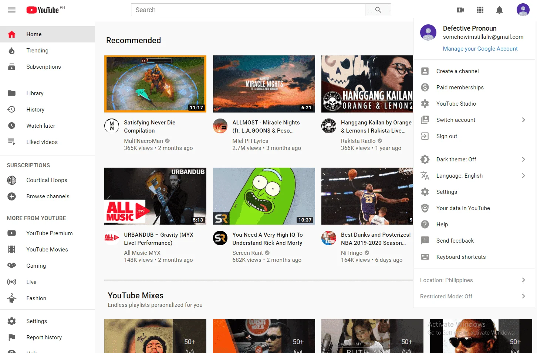
Task: Select Keyboard shortcuts menu entry
Action: 474,257
